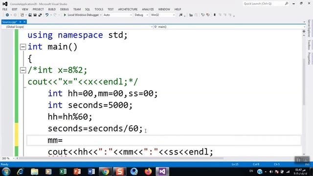Open the Toolbox side tab
This screenshot has height=176, width=313.
(x=309, y=44)
